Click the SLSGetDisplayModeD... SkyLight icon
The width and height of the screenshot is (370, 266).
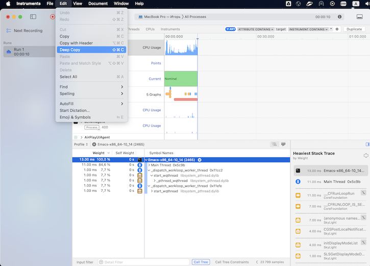[298, 256]
